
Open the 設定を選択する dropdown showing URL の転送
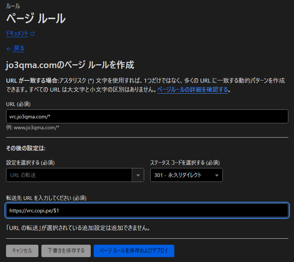[x=75, y=175]
